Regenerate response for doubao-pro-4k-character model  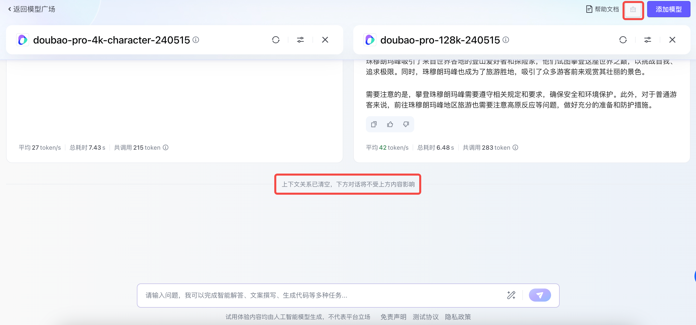pos(276,40)
